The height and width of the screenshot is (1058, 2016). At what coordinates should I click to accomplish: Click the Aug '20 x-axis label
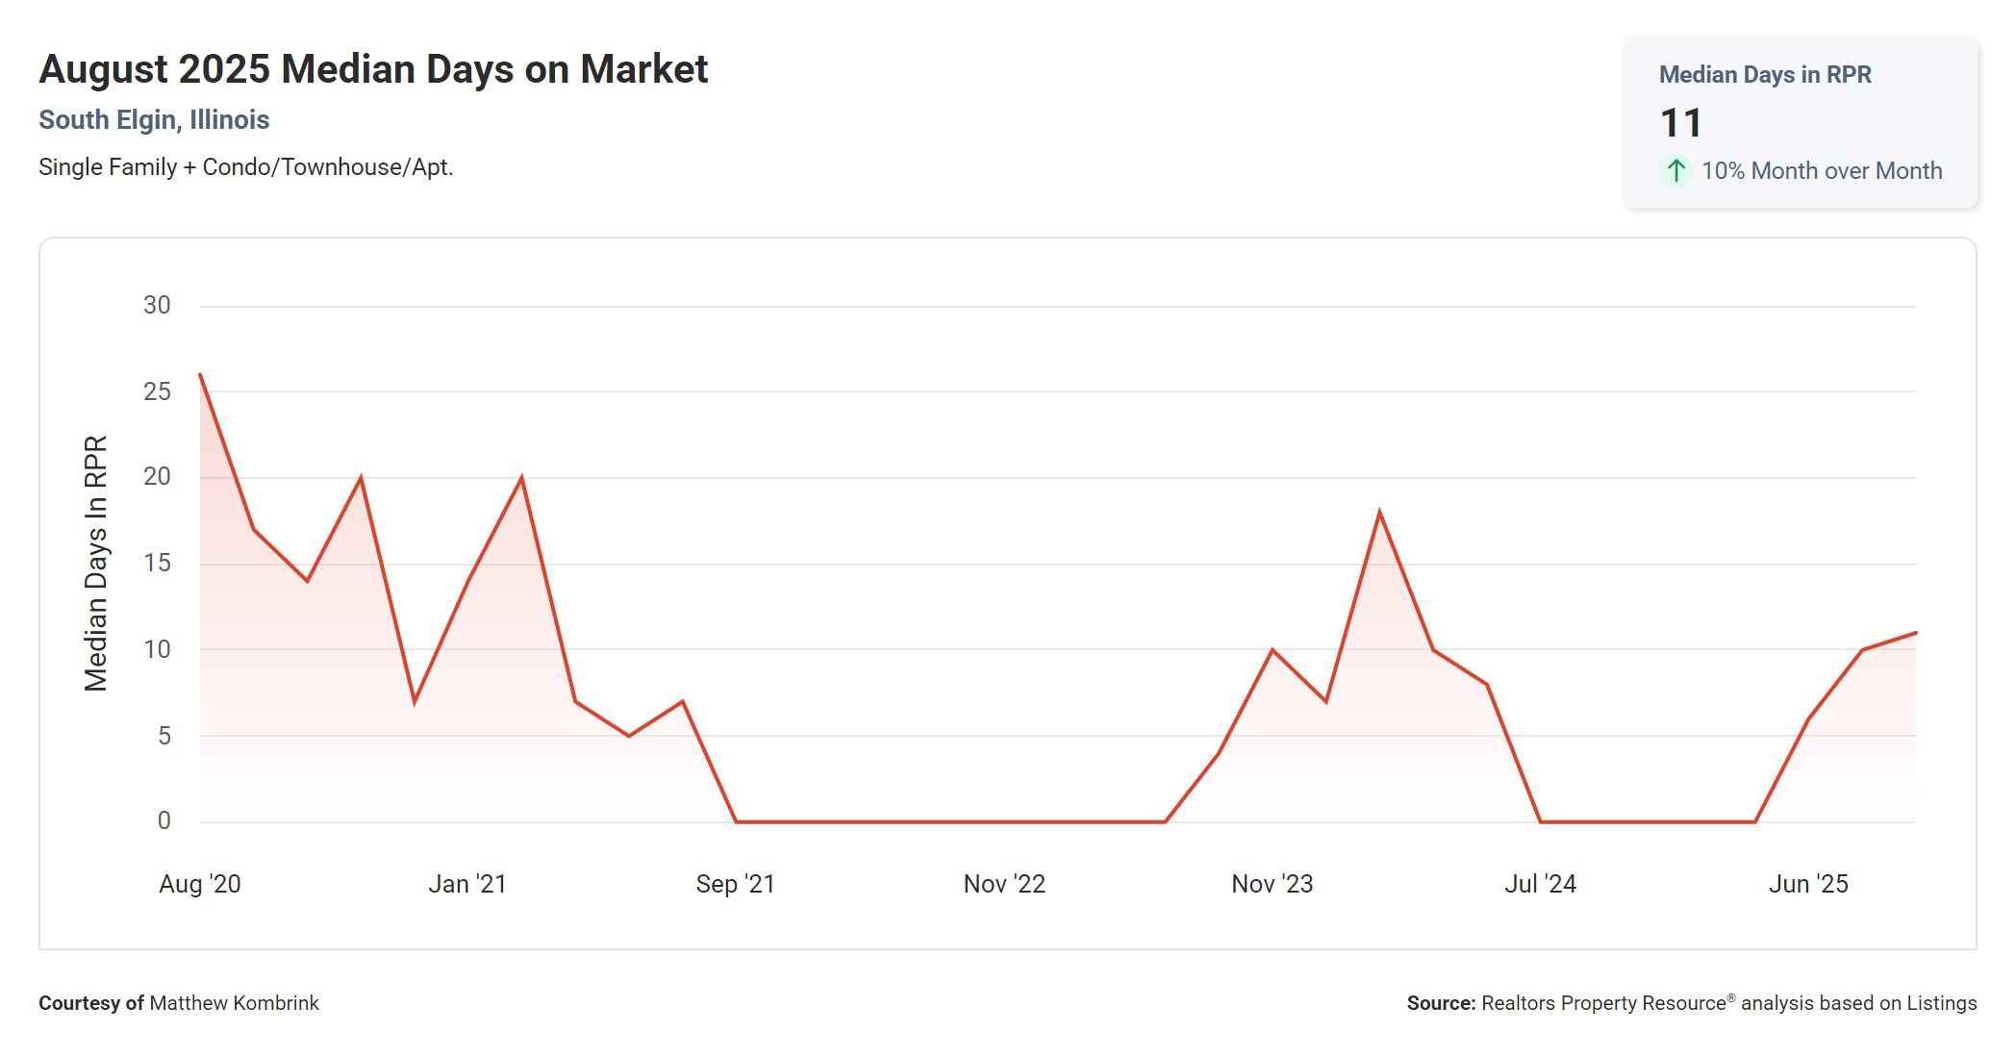tap(200, 884)
